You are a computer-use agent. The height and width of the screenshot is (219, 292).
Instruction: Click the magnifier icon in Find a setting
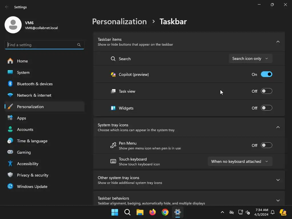(79, 45)
